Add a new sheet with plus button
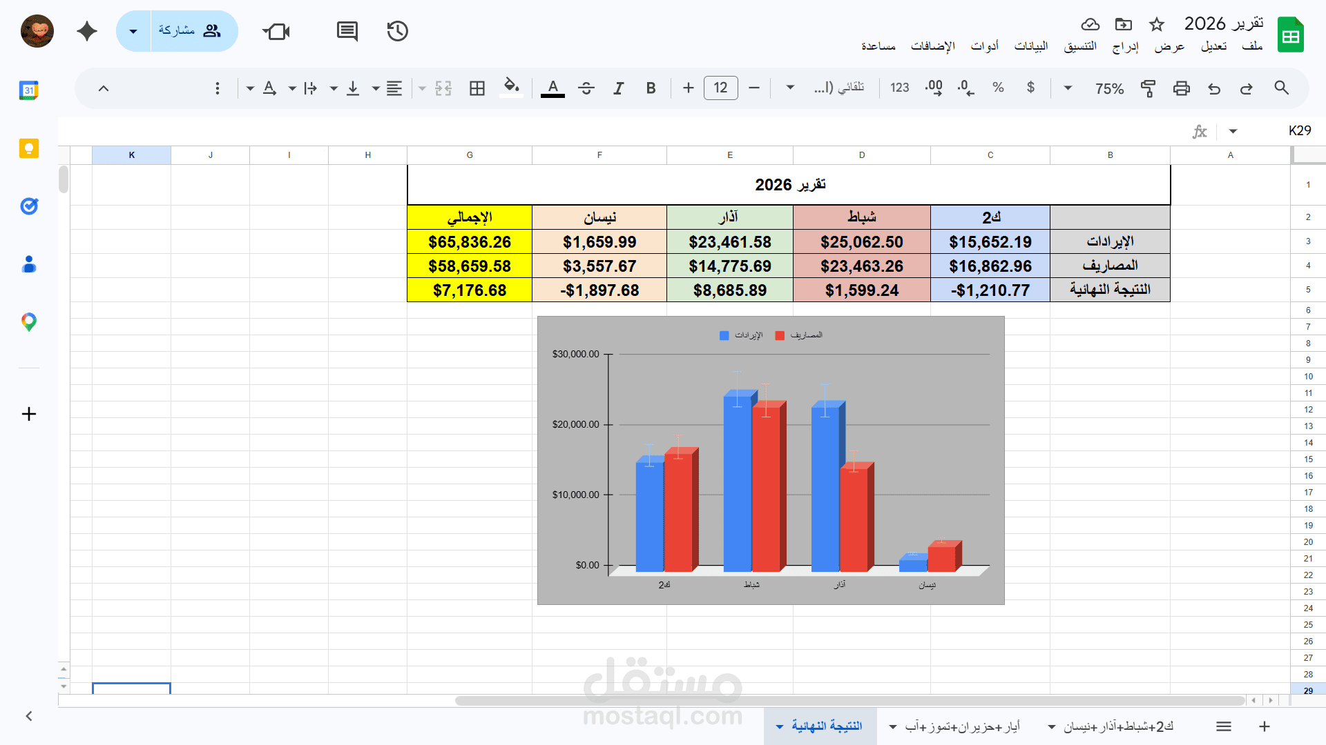This screenshot has height=745, width=1326. 1265,726
